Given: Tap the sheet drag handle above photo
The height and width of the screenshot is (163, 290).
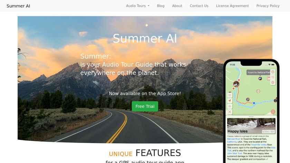Looking at the screenshot, I should click(251, 117).
